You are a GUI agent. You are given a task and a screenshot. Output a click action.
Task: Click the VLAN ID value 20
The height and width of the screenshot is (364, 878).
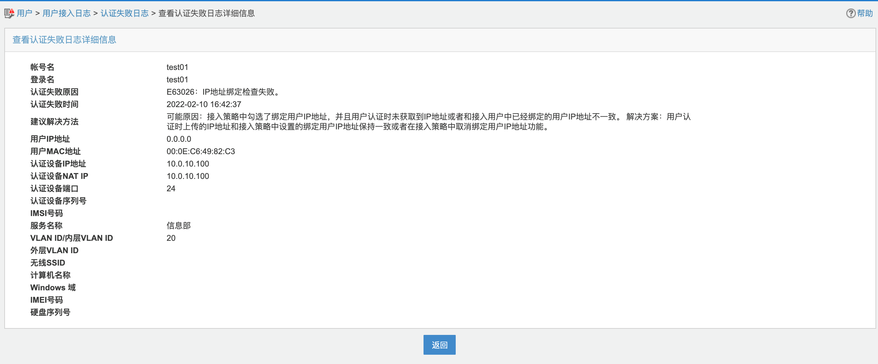click(171, 238)
